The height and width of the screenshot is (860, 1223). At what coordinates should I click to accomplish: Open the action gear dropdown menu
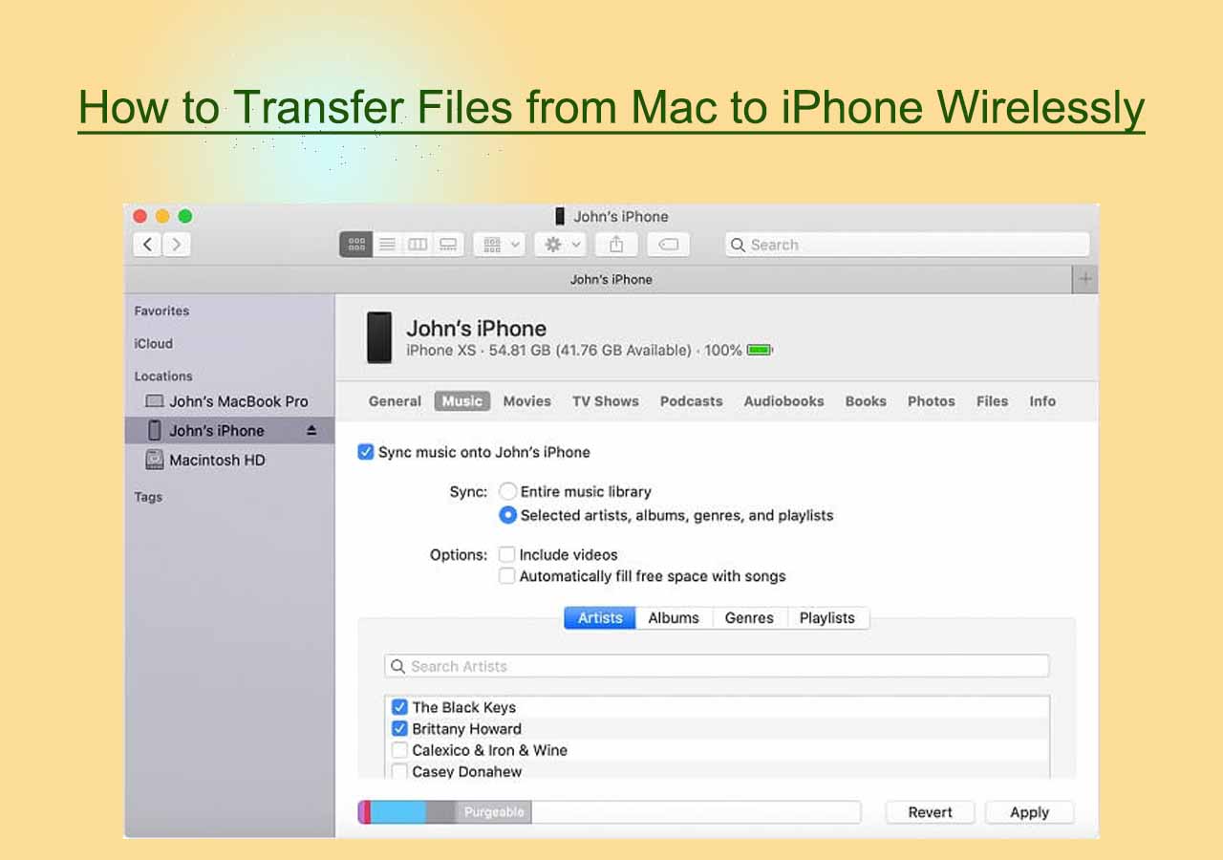(x=559, y=244)
